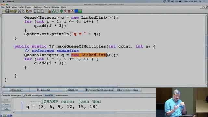Viewport: 208px width, 117px height.
Task: Switch to the stack.txt file tab
Action: click(x=72, y=90)
